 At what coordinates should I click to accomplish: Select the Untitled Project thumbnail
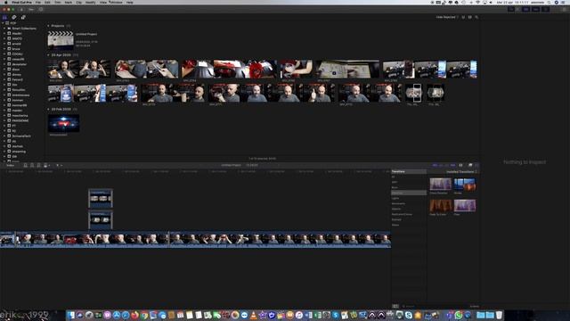(x=61, y=40)
